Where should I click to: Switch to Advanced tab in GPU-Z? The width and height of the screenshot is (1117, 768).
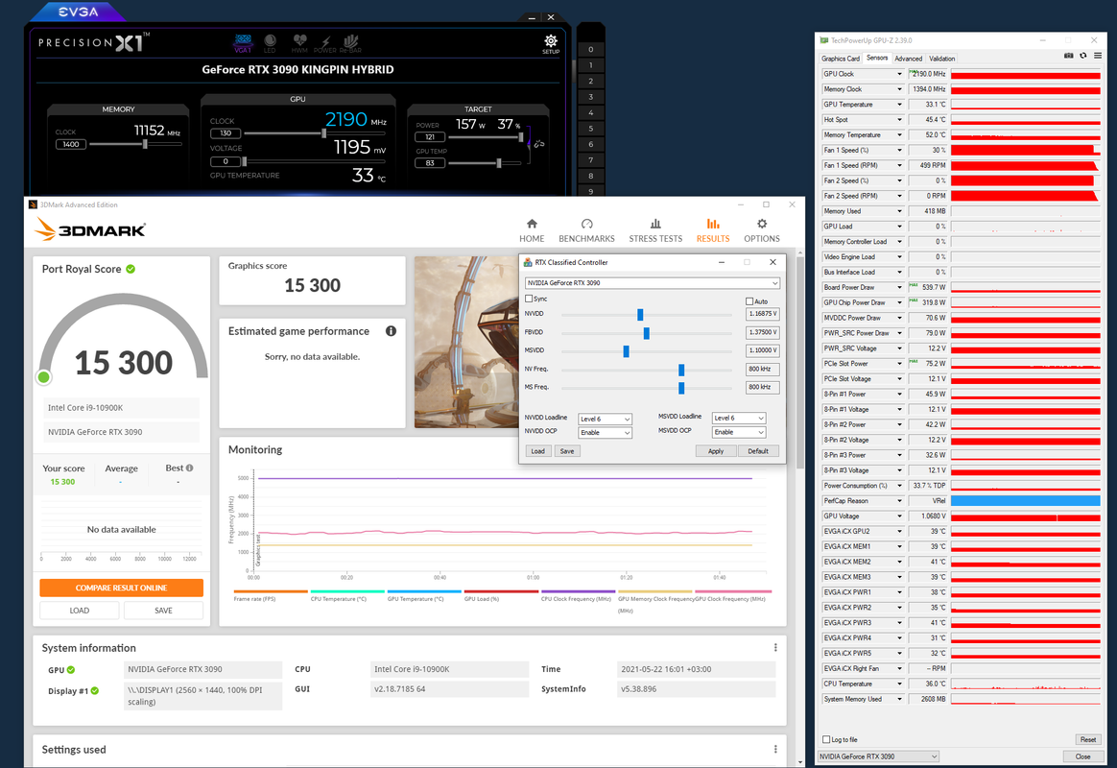pos(908,59)
